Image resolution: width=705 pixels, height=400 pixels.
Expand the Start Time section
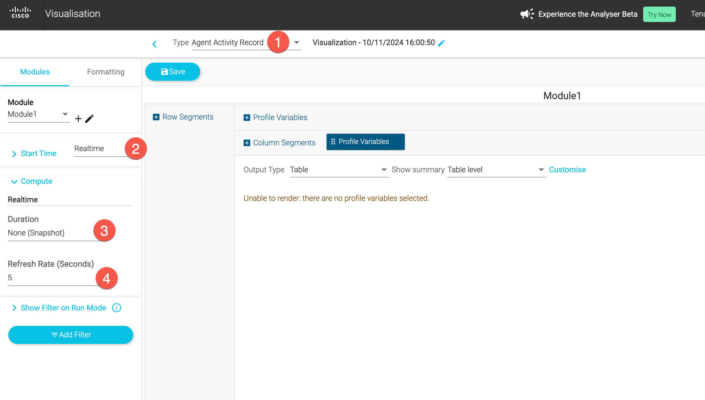[x=14, y=154]
